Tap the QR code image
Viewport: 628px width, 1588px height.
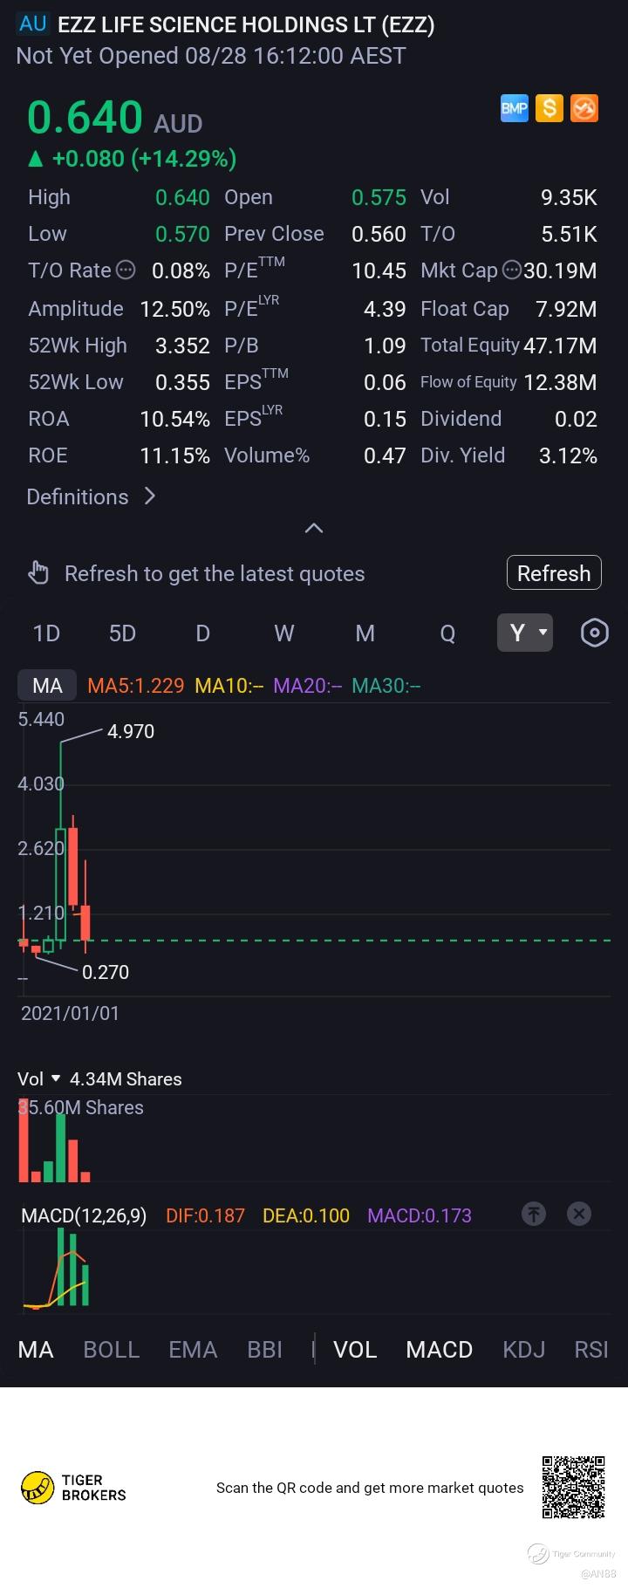[x=573, y=1487]
